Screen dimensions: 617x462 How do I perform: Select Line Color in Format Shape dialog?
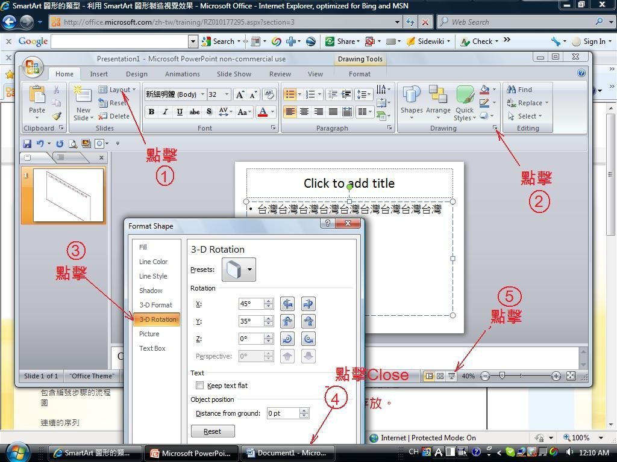point(153,262)
